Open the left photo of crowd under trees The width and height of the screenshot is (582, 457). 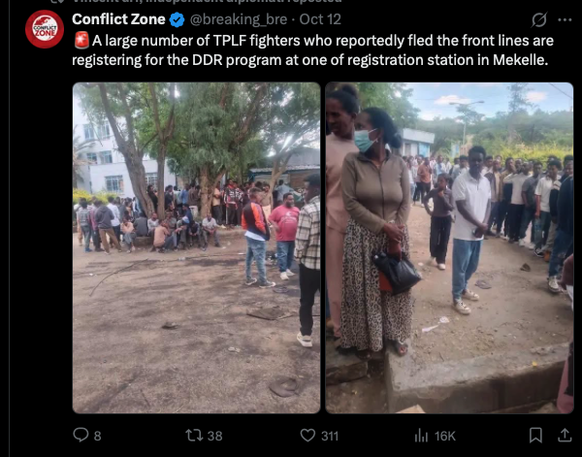tap(196, 247)
